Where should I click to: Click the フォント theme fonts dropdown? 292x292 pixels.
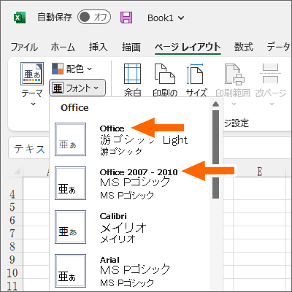point(77,88)
